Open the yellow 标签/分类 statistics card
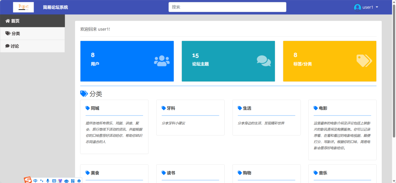The width and height of the screenshot is (396, 183). (329, 61)
